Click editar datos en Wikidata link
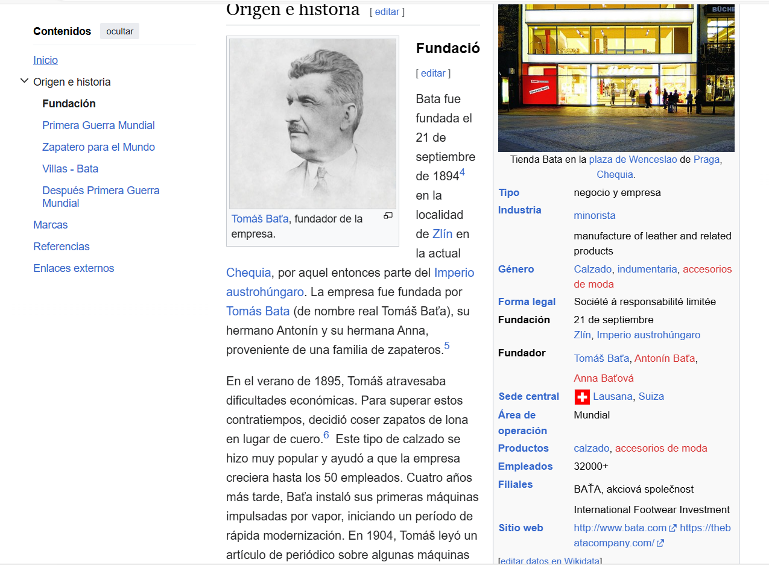The width and height of the screenshot is (769, 565). pyautogui.click(x=549, y=561)
